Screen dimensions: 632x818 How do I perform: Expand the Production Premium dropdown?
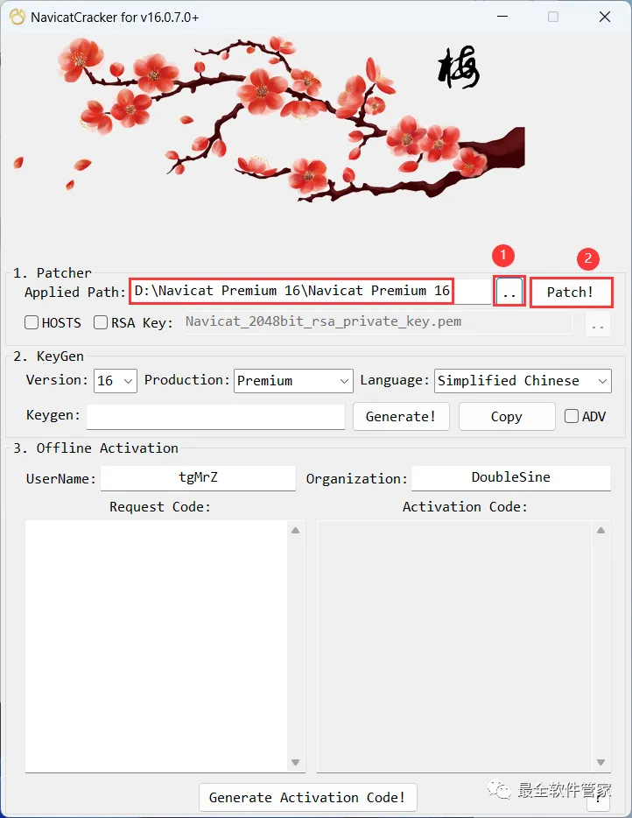[x=293, y=381]
